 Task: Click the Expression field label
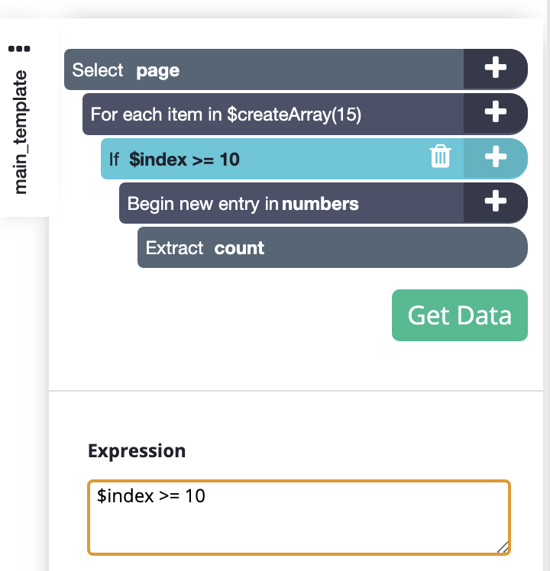pos(137,451)
